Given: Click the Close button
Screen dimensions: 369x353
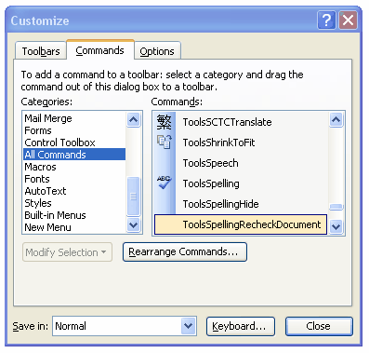Looking at the screenshot, I should click(319, 326).
